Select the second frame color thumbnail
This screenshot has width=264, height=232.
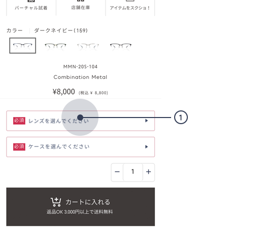coord(55,46)
